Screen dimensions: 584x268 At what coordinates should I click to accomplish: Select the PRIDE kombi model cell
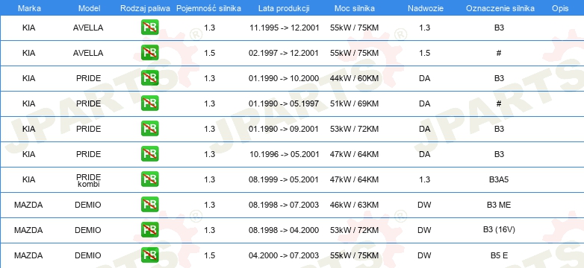click(x=89, y=179)
